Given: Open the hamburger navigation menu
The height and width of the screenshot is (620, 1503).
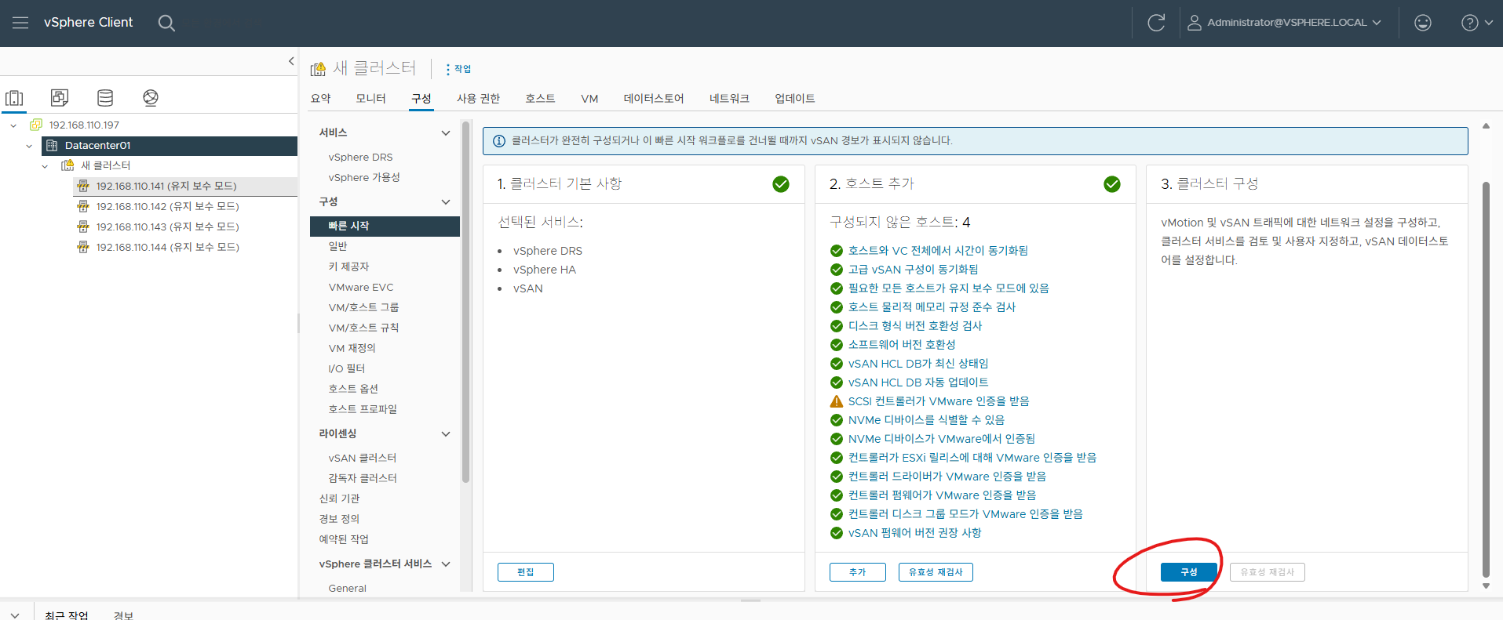Looking at the screenshot, I should tap(20, 23).
